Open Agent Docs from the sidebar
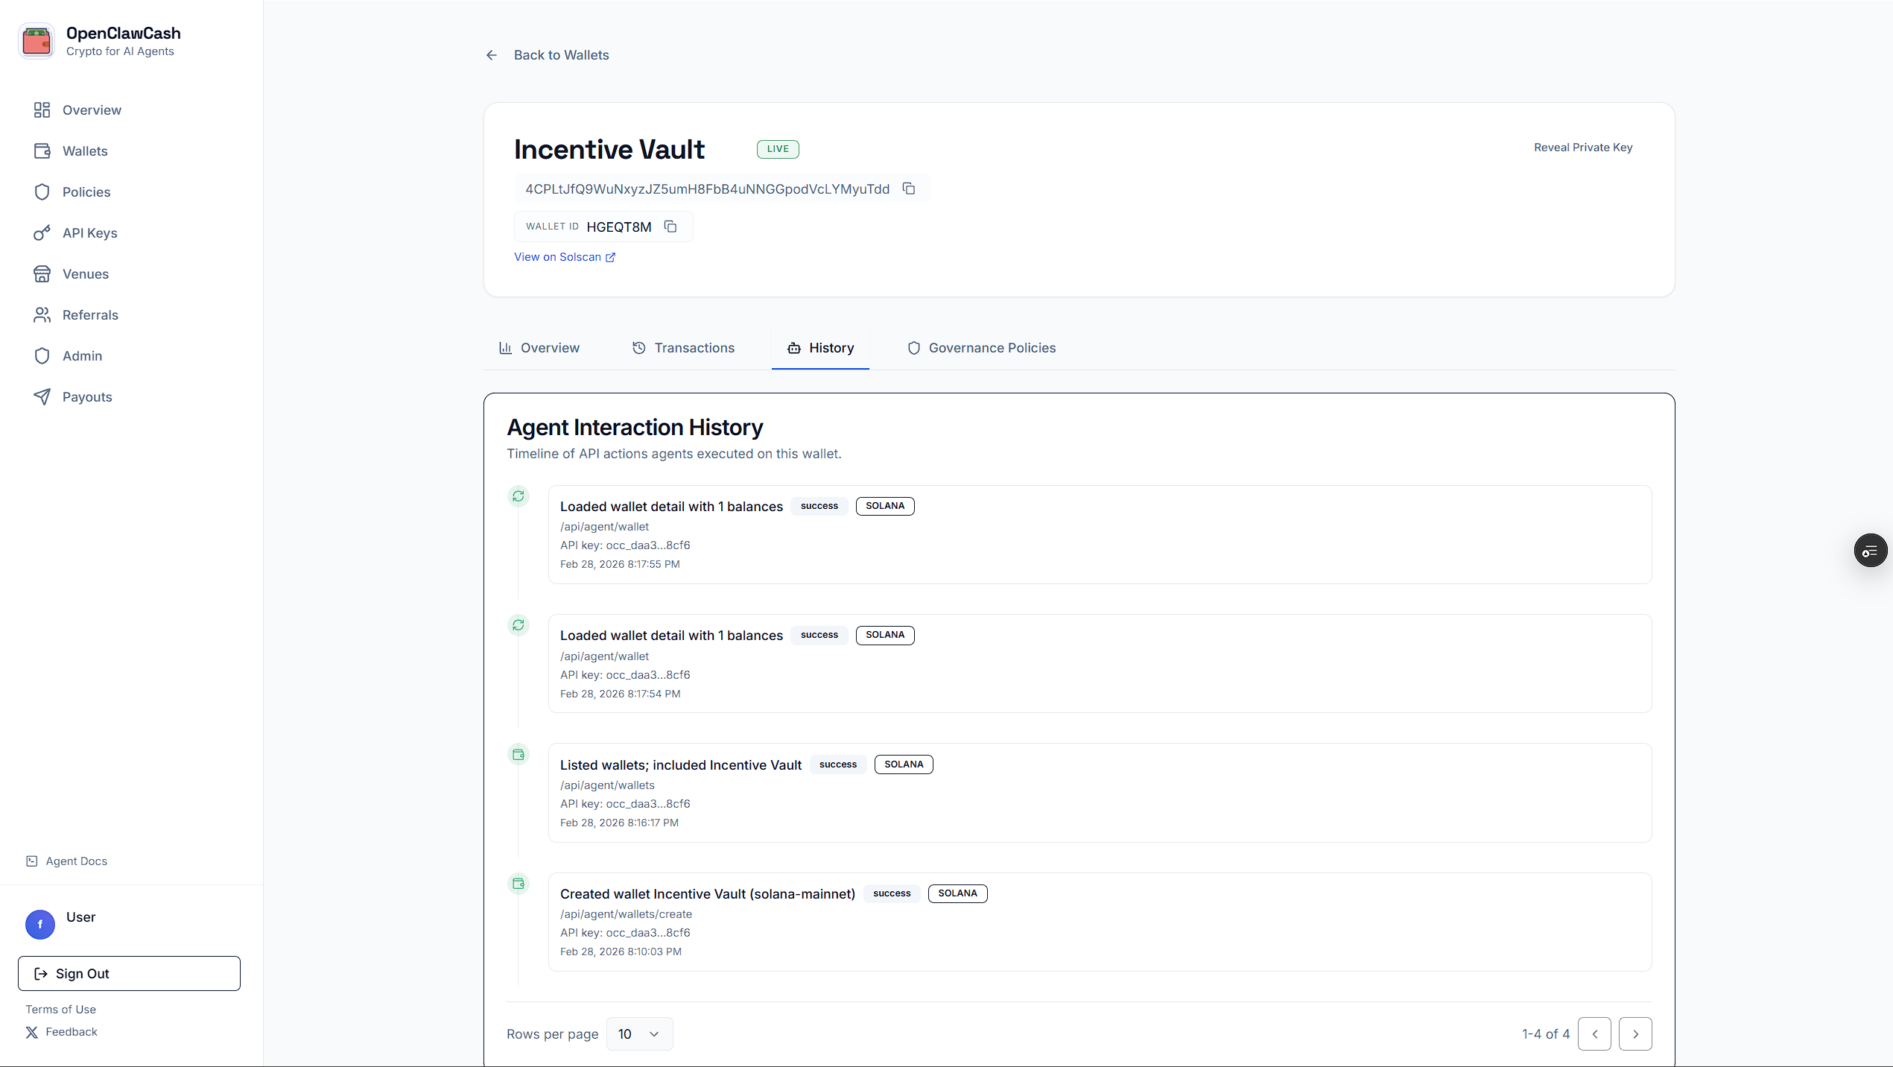 (x=74, y=861)
